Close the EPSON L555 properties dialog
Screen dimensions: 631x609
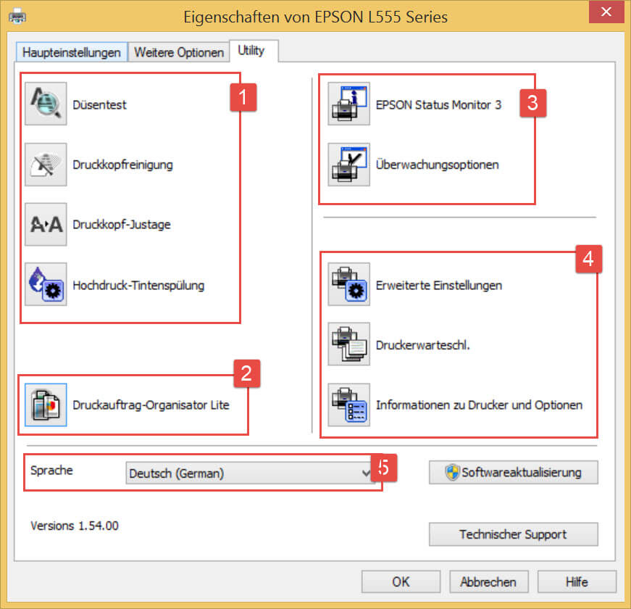pyautogui.click(x=606, y=12)
